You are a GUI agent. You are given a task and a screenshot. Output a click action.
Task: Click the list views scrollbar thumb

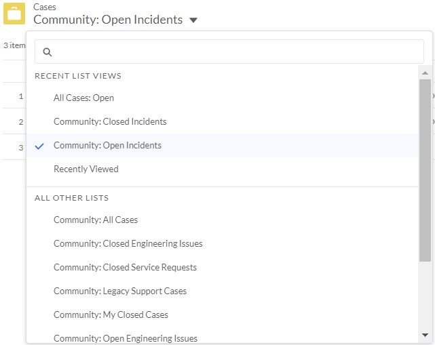(425, 169)
